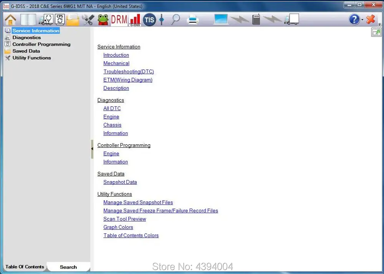The height and width of the screenshot is (274, 384).
Task: Click the green arrow expand-pane icon
Action: coord(376,32)
